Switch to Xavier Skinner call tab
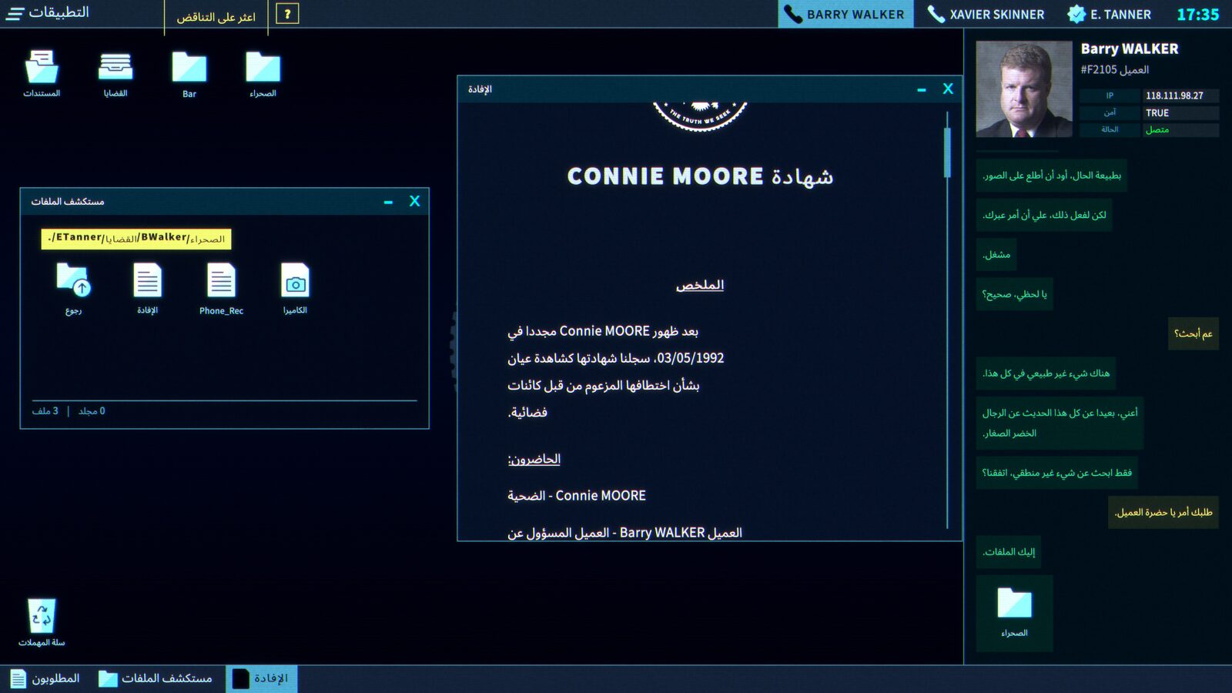Image resolution: width=1232 pixels, height=693 pixels. (x=986, y=14)
